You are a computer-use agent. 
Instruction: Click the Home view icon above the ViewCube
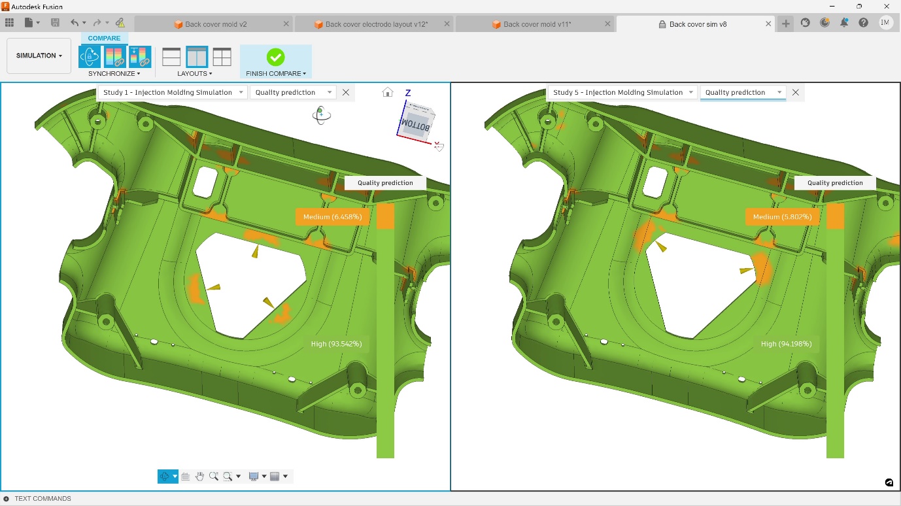388,92
